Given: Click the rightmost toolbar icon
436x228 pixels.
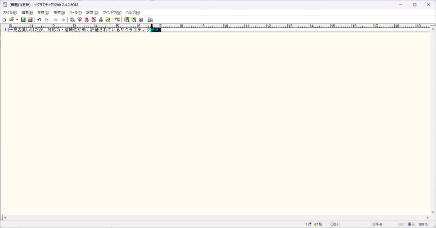Looking at the screenshot, I should [150, 20].
